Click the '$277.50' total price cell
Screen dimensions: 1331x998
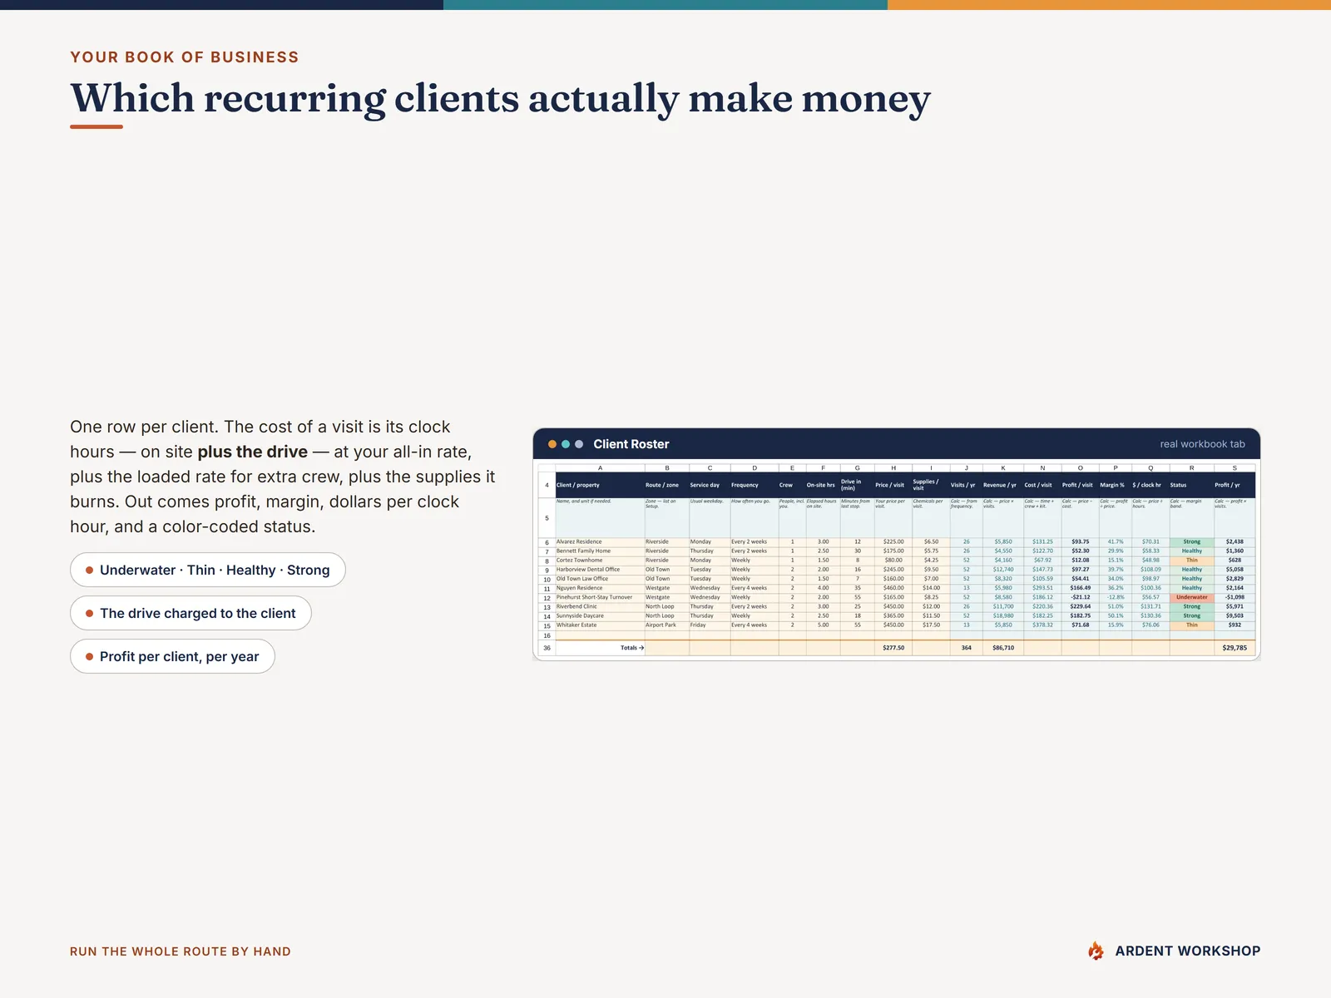893,648
